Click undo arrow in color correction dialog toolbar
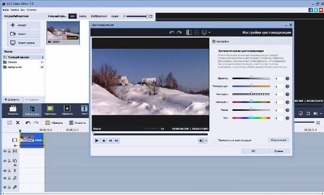Viewport: 324px width, 195px height. [x=171, y=33]
